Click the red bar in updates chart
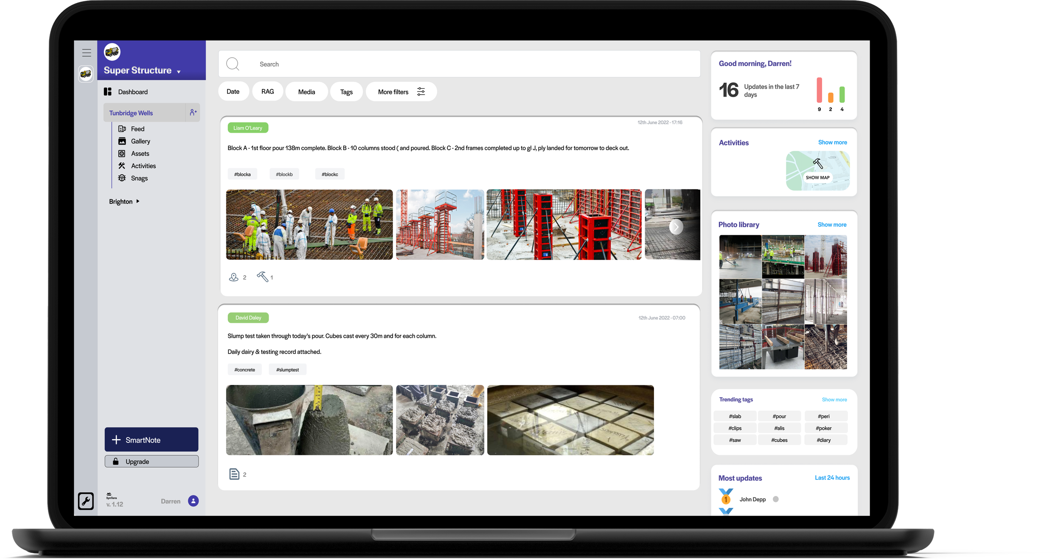 (x=819, y=90)
